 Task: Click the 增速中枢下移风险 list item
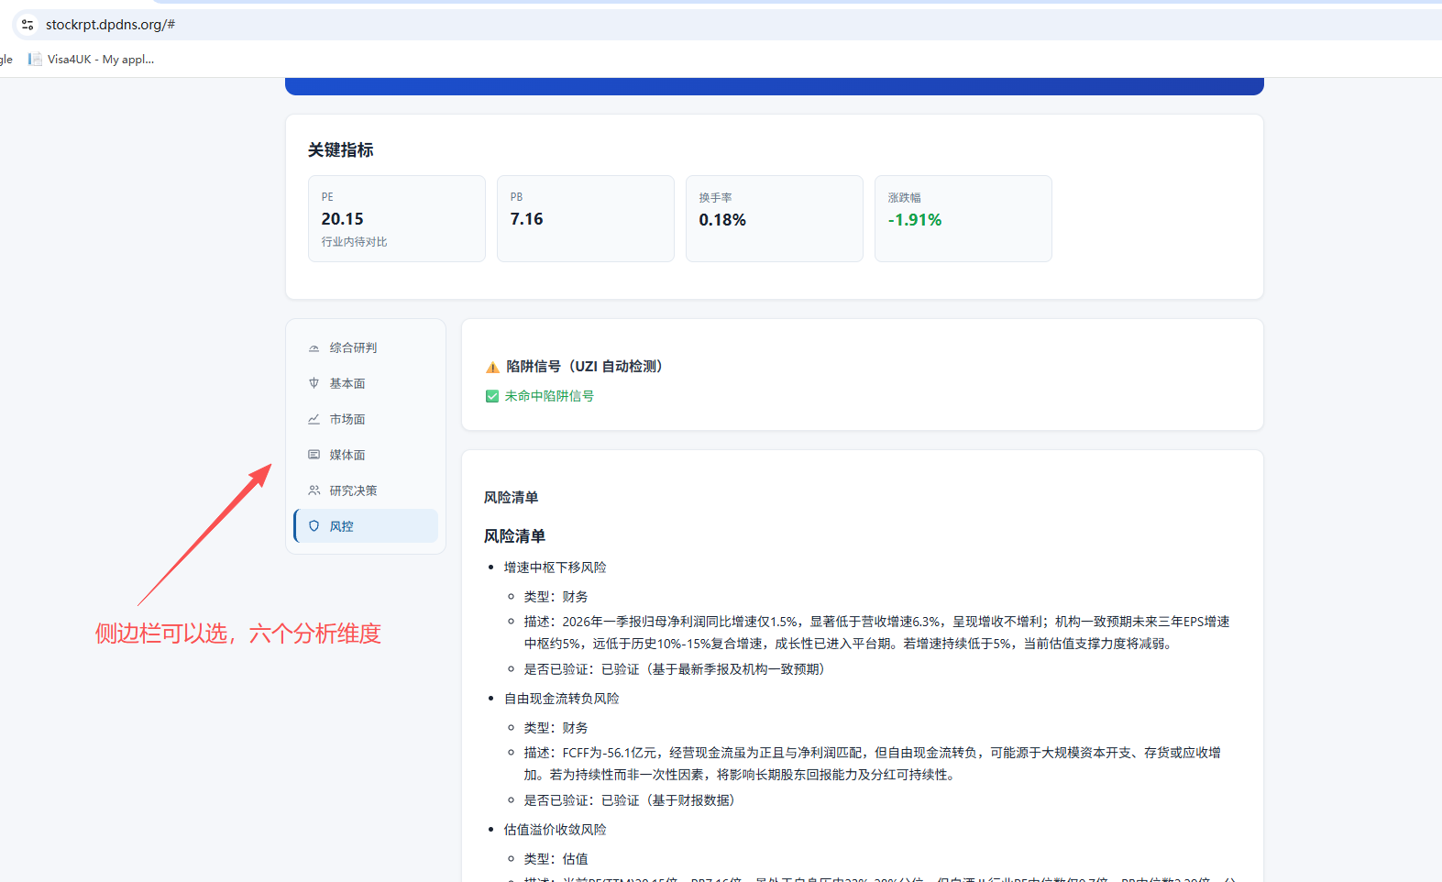tap(555, 568)
